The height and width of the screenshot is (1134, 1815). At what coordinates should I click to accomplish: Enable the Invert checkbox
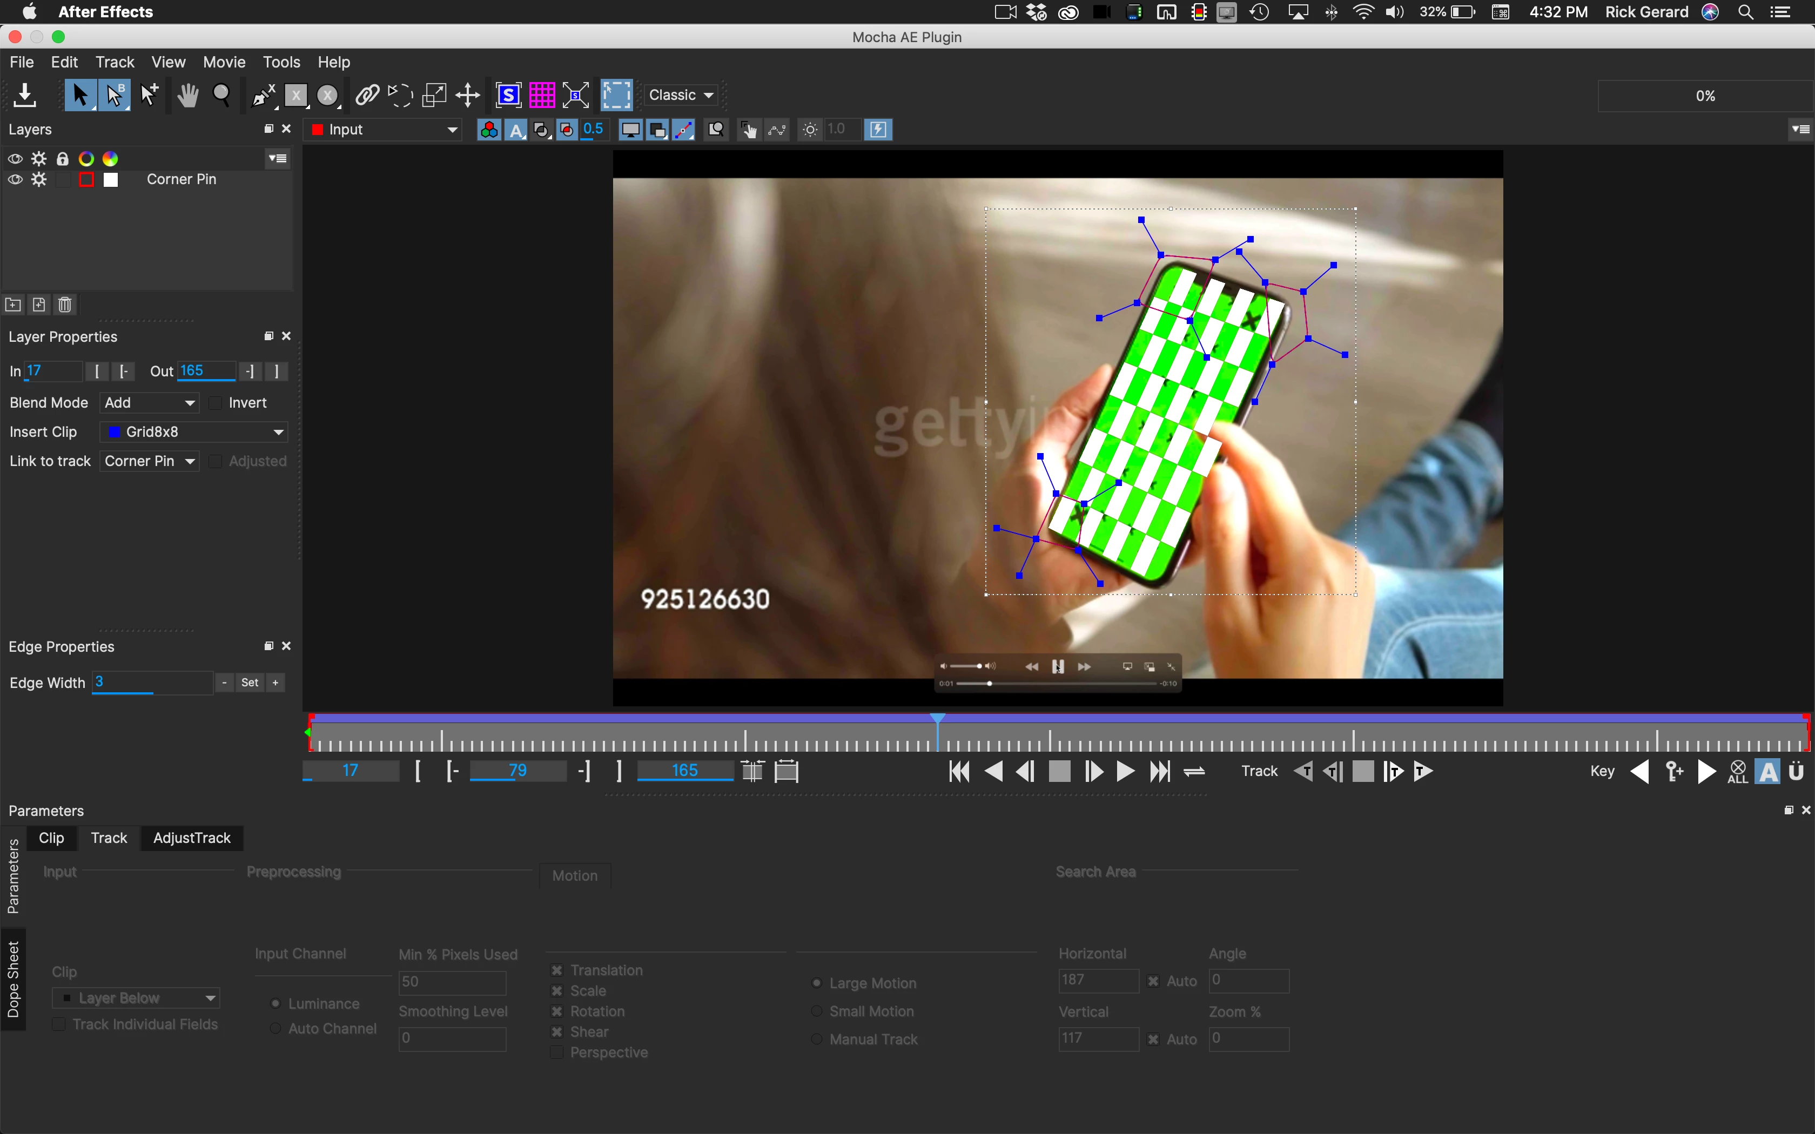[x=216, y=403]
